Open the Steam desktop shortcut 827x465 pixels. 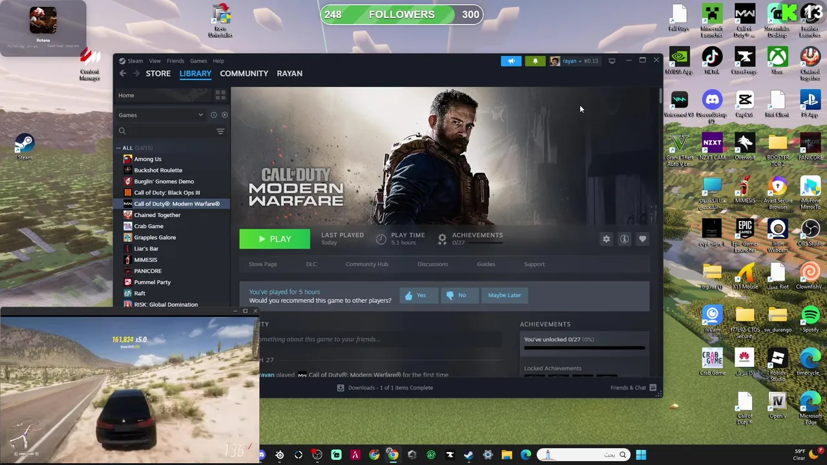[x=25, y=147]
